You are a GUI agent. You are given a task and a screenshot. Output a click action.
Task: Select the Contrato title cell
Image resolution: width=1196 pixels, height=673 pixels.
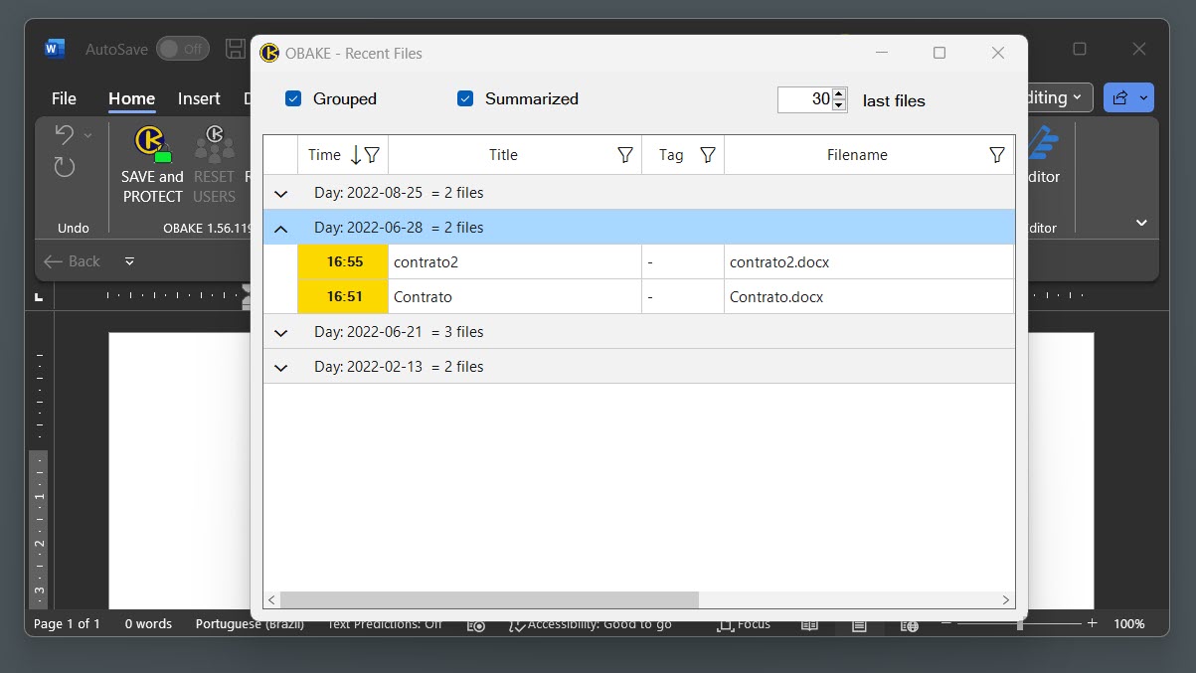pyautogui.click(x=515, y=297)
